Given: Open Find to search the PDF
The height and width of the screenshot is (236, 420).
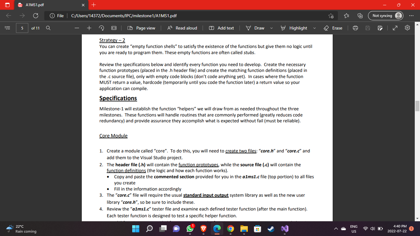Looking at the screenshot, I should (48, 28).
